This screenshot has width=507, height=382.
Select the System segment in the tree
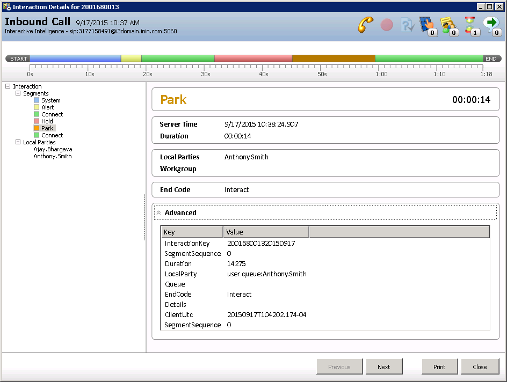click(51, 100)
